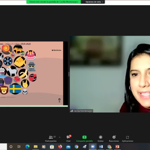150x150 pixels.
Task: Launch Google Chrome from the taskbar
Action: tap(76, 147)
